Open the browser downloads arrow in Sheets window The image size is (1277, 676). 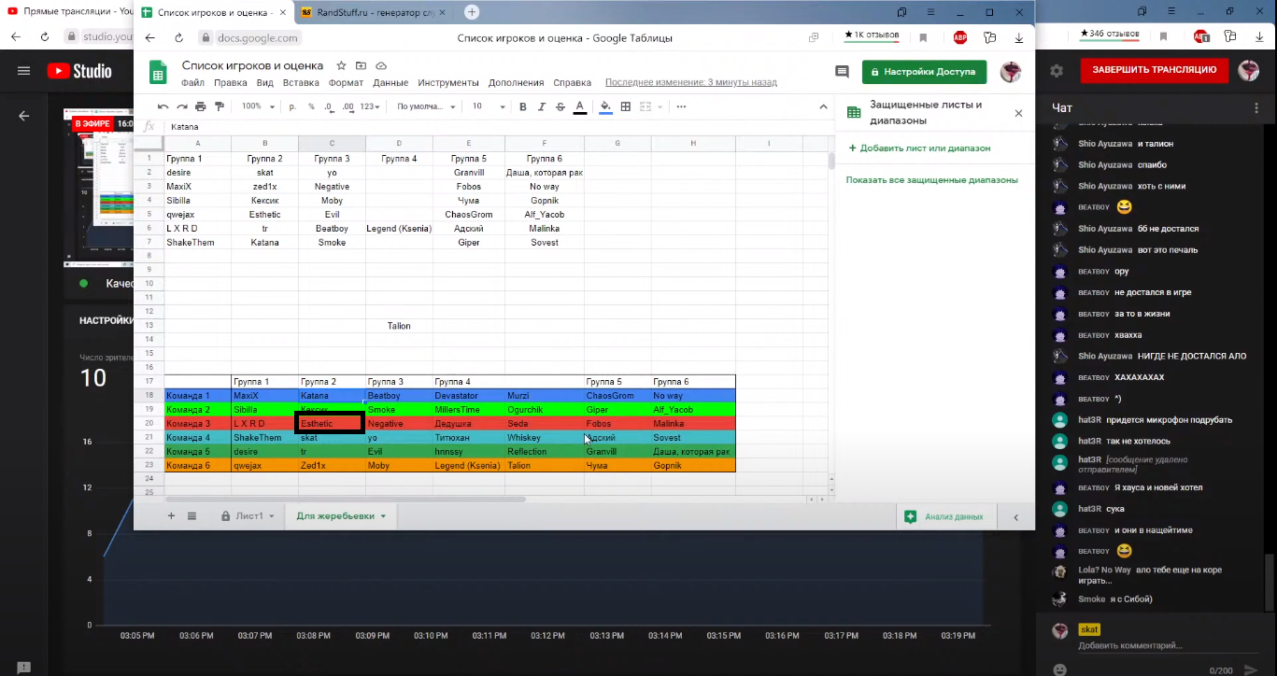(1019, 37)
